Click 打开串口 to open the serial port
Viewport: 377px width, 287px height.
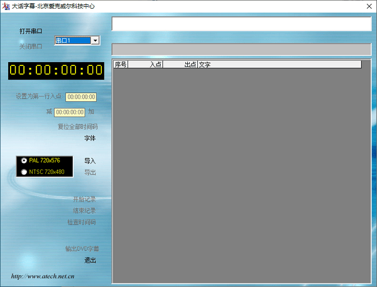31,31
